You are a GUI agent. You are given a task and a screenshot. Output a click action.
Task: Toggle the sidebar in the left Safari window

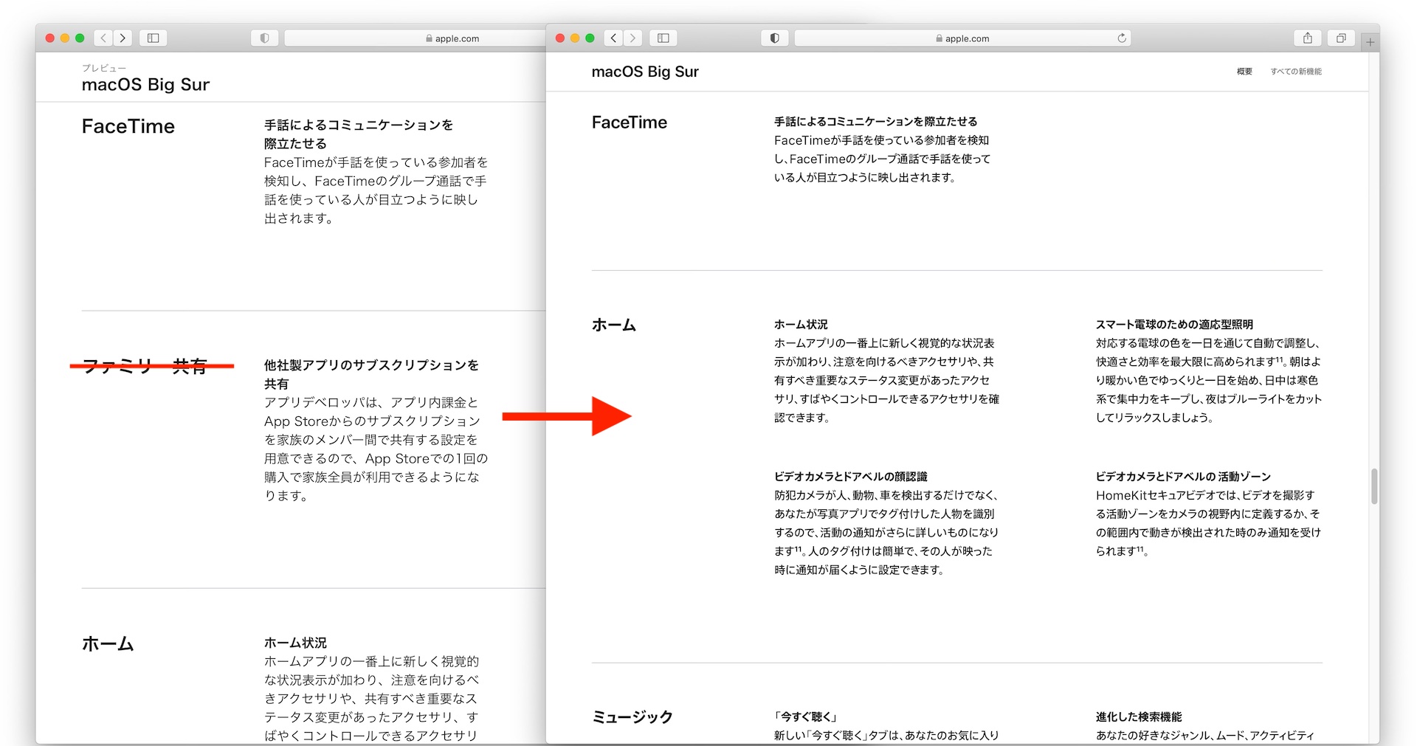pyautogui.click(x=154, y=38)
